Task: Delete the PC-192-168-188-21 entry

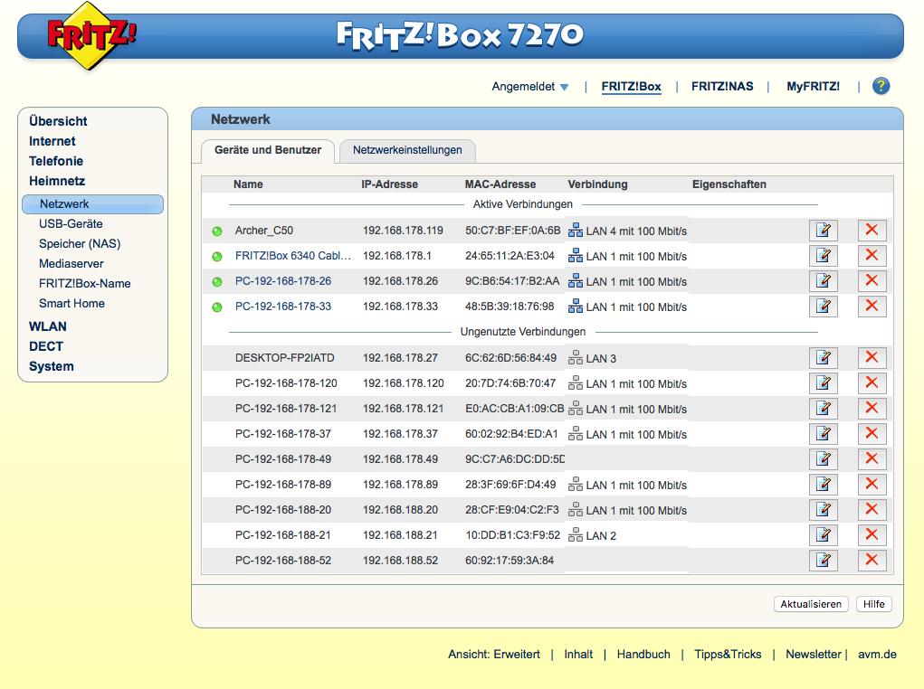Action: [872, 534]
